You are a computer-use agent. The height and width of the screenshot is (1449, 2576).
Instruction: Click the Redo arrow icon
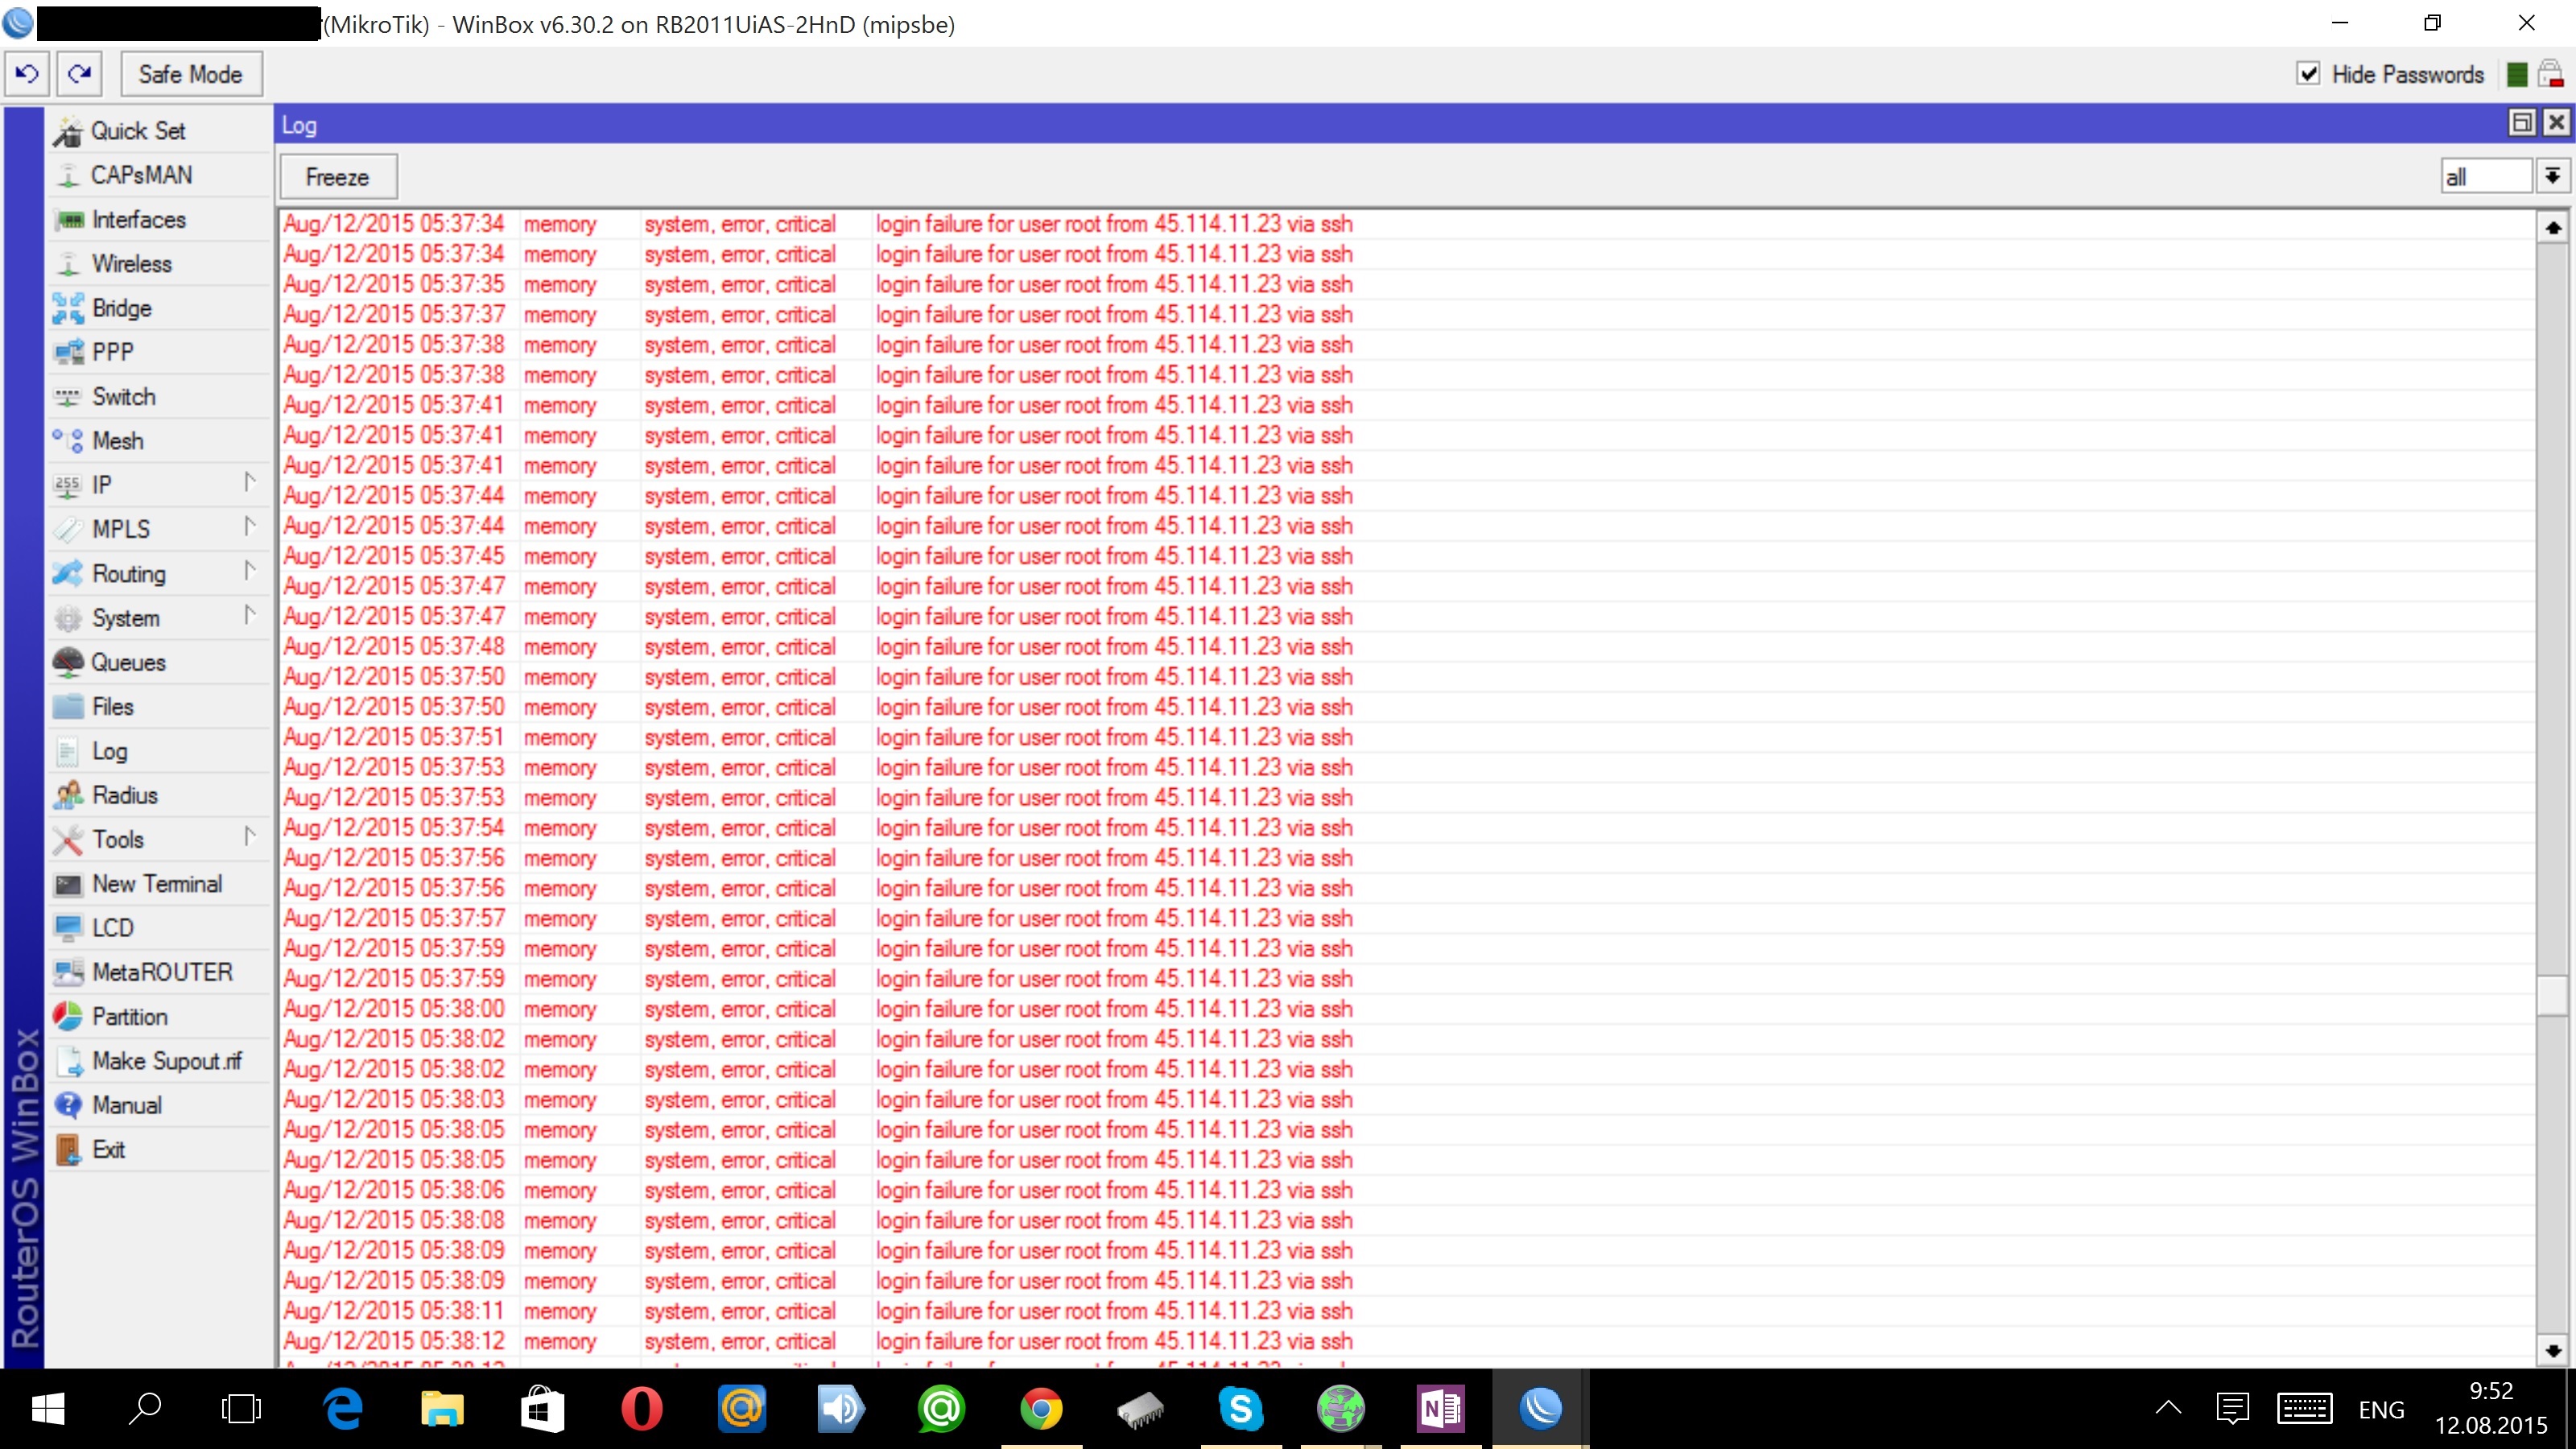coord(79,74)
